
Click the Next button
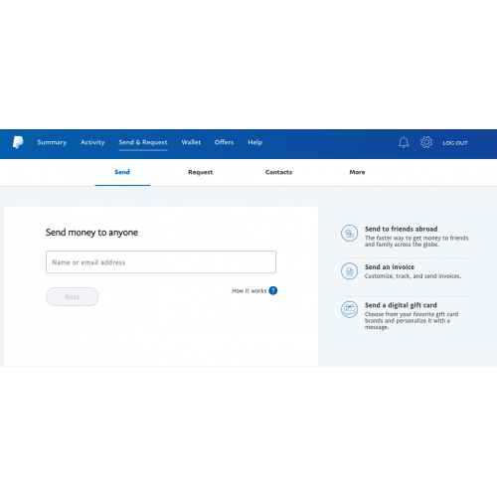73,296
